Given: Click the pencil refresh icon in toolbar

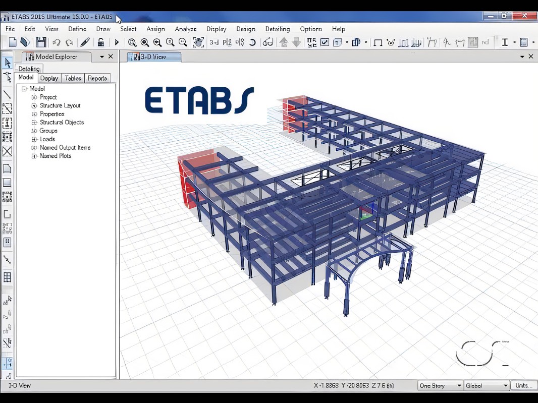Looking at the screenshot, I should pyautogui.click(x=85, y=42).
